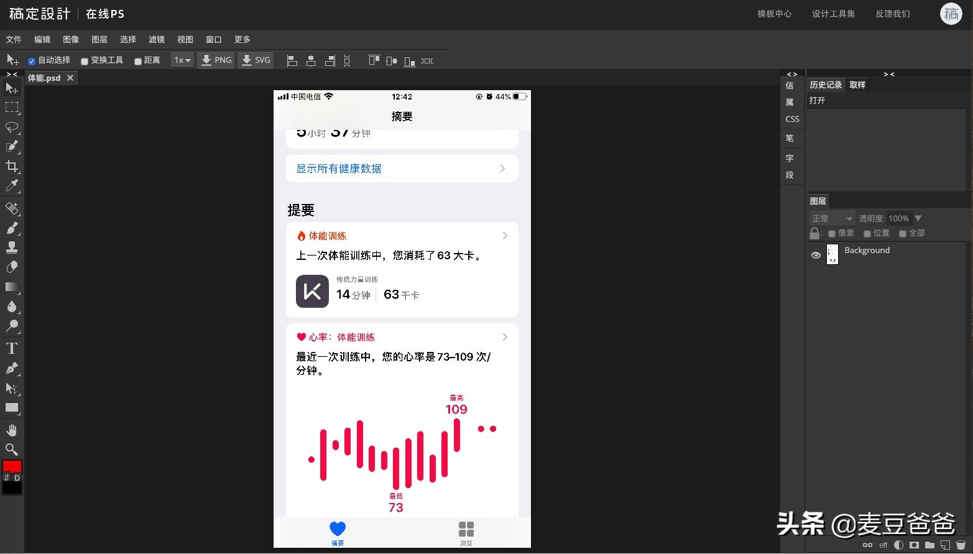Screen dimensions: 973x554
Task: Switch to the 取样 tab
Action: coord(857,85)
